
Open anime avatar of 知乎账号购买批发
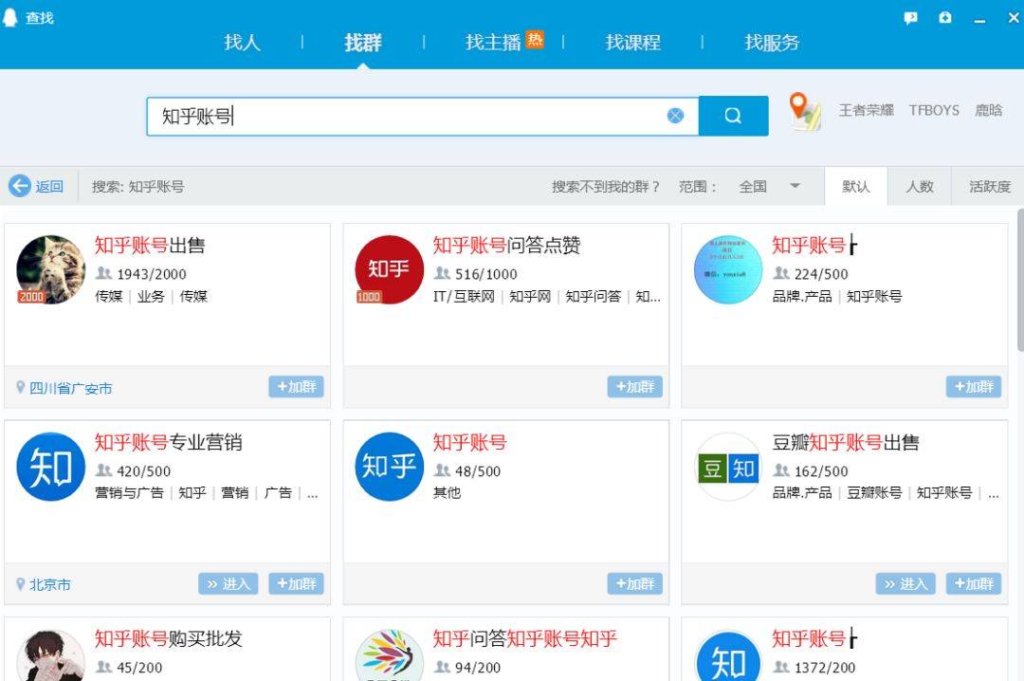pos(51,655)
